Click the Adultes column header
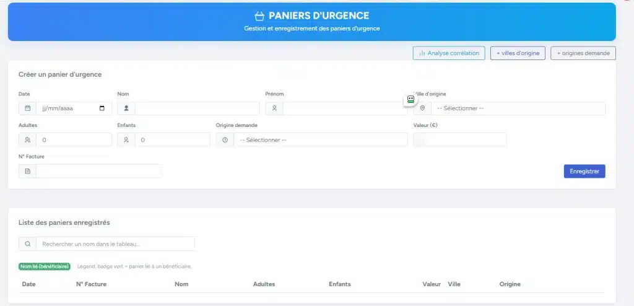 264,284
